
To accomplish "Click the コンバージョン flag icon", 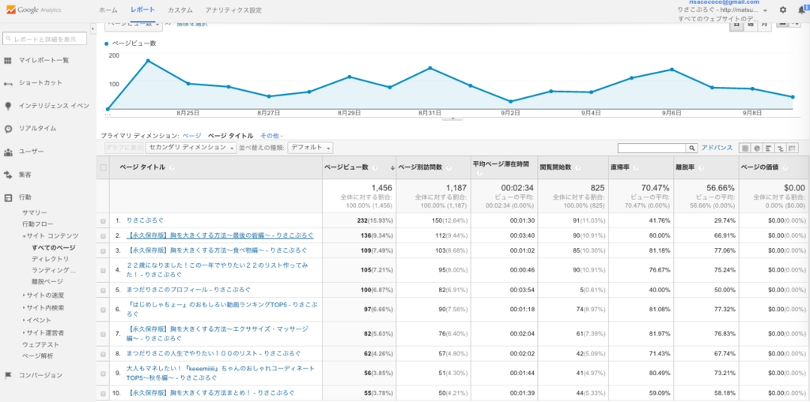I will click(8, 376).
